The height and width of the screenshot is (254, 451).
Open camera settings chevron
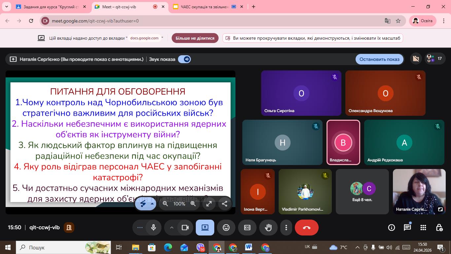(171, 228)
